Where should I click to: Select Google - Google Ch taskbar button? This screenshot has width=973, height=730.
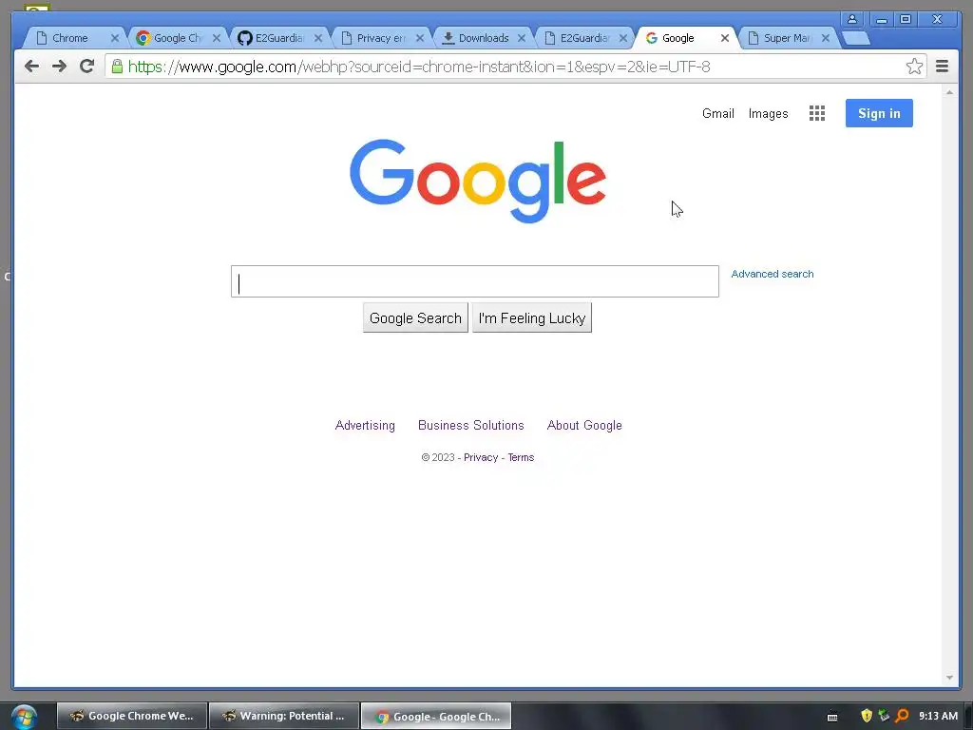pos(436,717)
